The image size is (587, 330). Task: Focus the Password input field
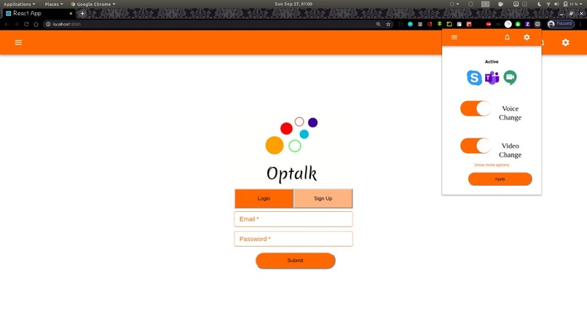[x=293, y=239]
